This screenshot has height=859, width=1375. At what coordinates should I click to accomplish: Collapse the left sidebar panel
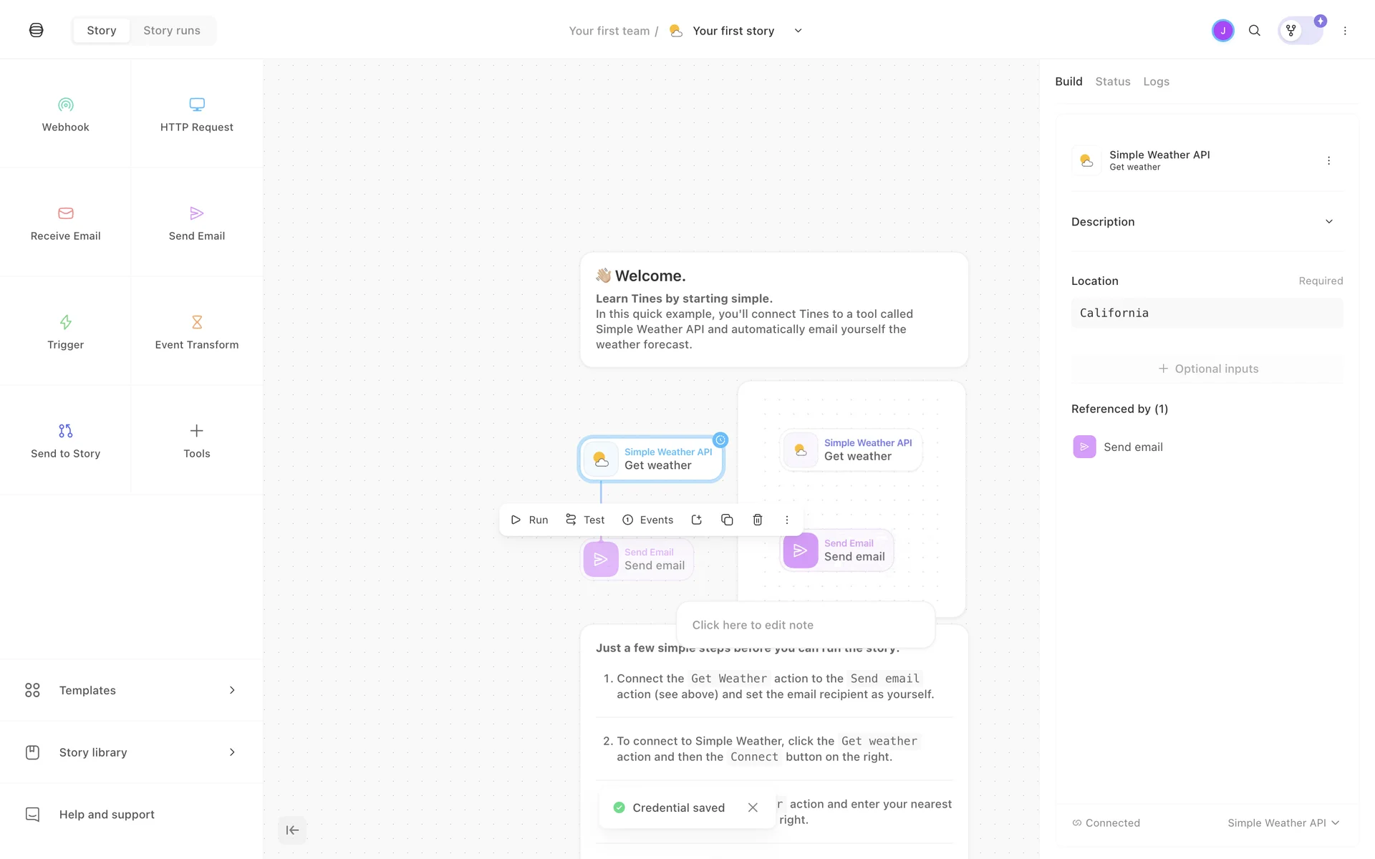pos(292,830)
